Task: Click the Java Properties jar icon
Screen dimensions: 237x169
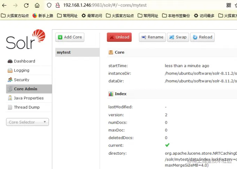Action: (10, 98)
